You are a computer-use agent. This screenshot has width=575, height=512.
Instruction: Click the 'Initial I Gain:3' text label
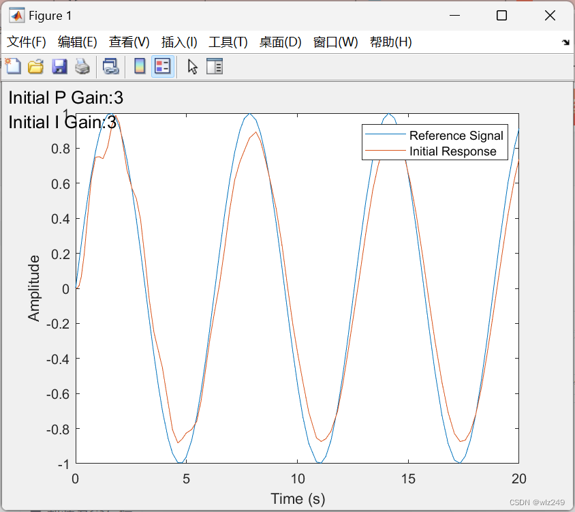click(x=63, y=122)
